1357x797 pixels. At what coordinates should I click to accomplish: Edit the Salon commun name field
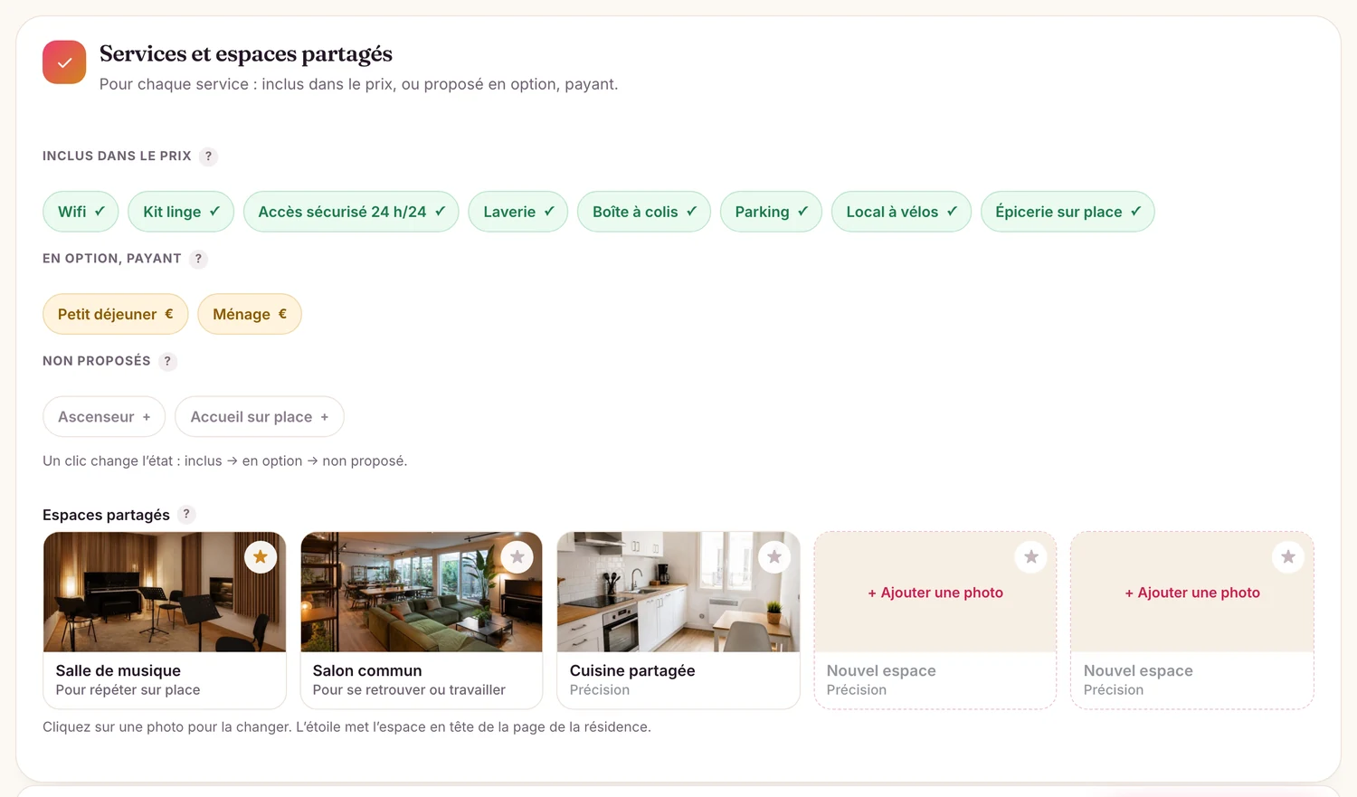pyautogui.click(x=422, y=670)
